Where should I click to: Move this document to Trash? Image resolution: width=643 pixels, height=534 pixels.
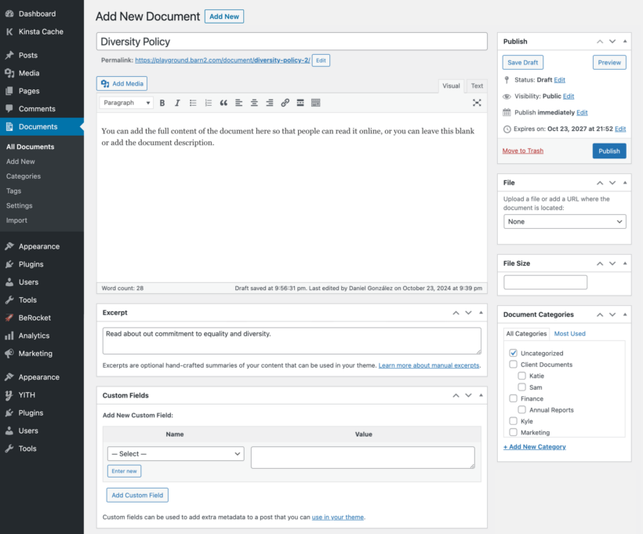click(524, 151)
